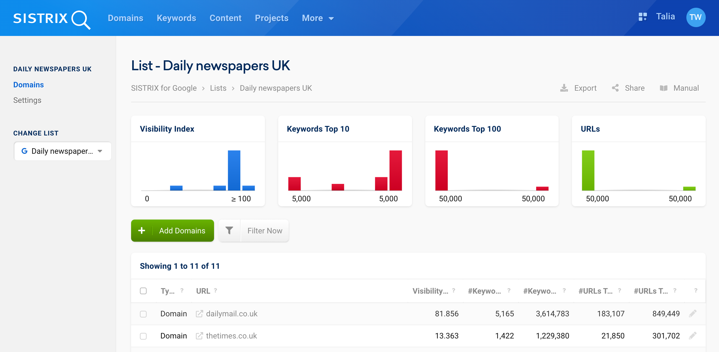Viewport: 719px width, 352px height.
Task: Click Google G icon in list selector
Action: click(x=25, y=151)
